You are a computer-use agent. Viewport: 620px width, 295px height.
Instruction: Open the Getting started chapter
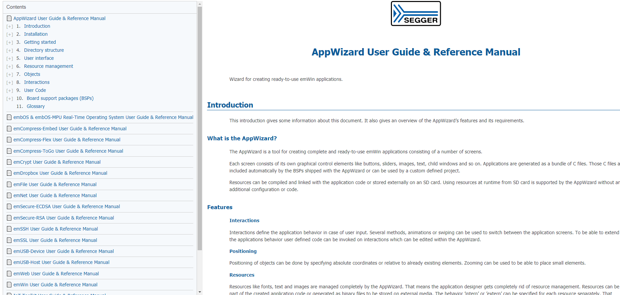coord(40,42)
